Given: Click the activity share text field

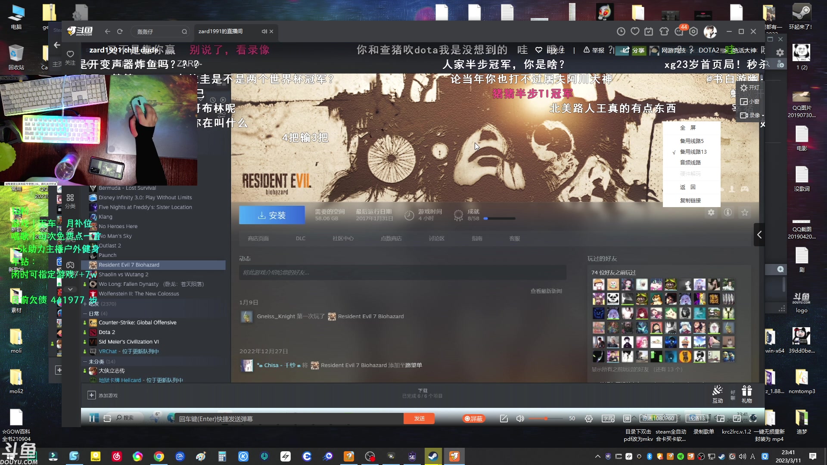Looking at the screenshot, I should click(x=403, y=273).
